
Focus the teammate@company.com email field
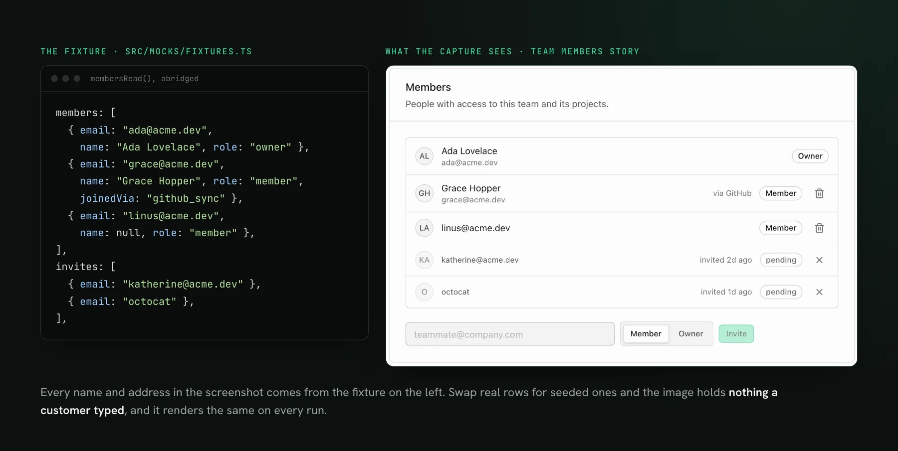(510, 334)
